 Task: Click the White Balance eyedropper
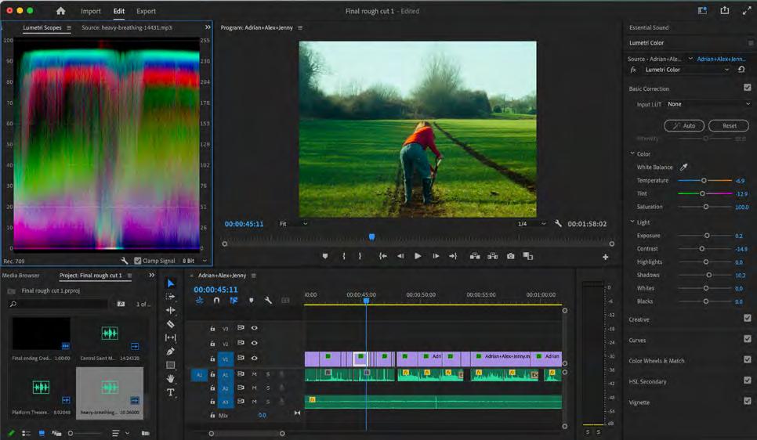pos(683,167)
